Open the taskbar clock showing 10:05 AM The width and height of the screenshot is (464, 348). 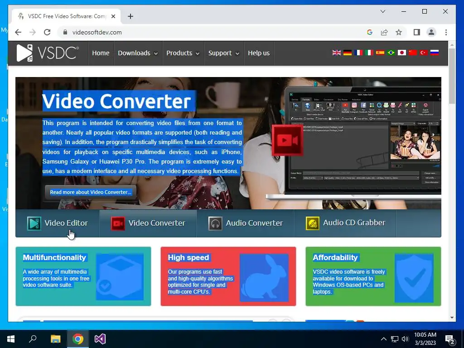tap(425, 339)
